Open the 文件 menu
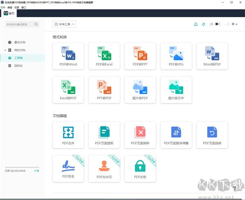Screen dimensions: 245x200 click(3, 7)
